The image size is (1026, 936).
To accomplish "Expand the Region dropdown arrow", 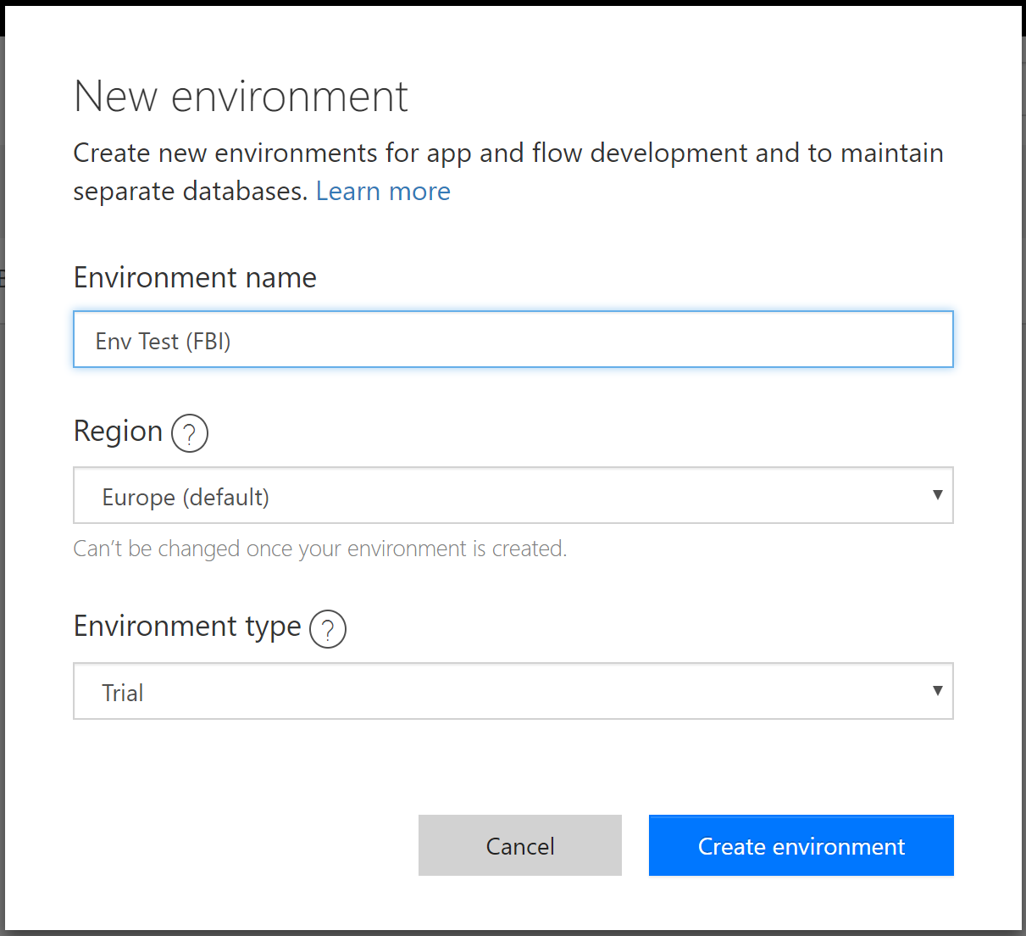I will coord(937,495).
